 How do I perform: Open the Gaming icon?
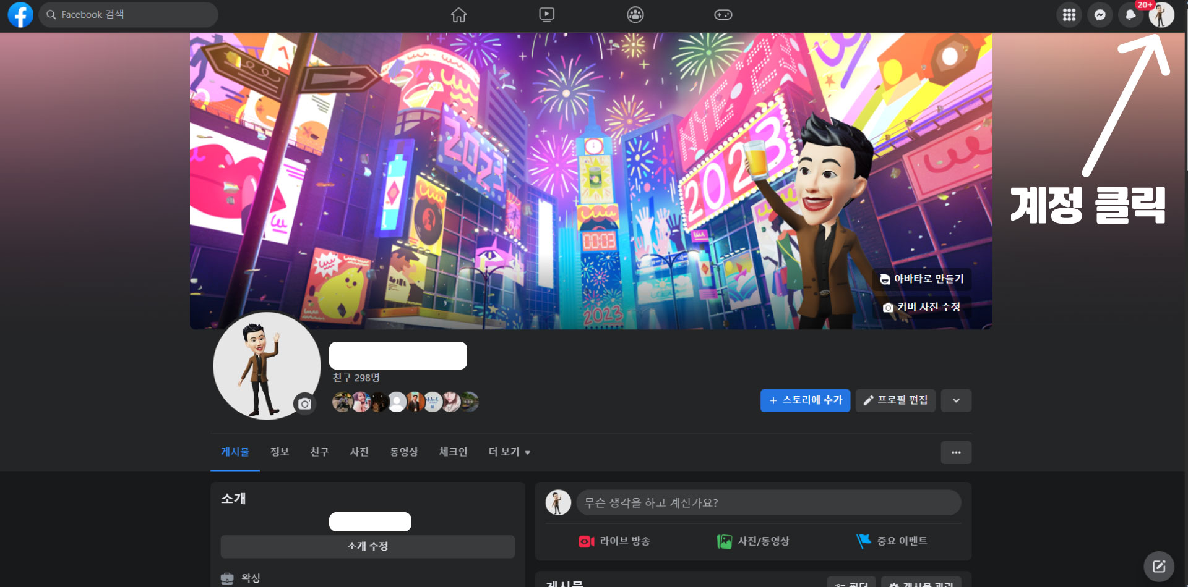click(x=723, y=14)
